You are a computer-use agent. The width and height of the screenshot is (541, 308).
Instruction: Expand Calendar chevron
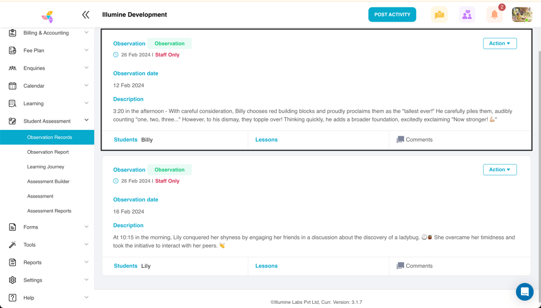click(x=86, y=85)
